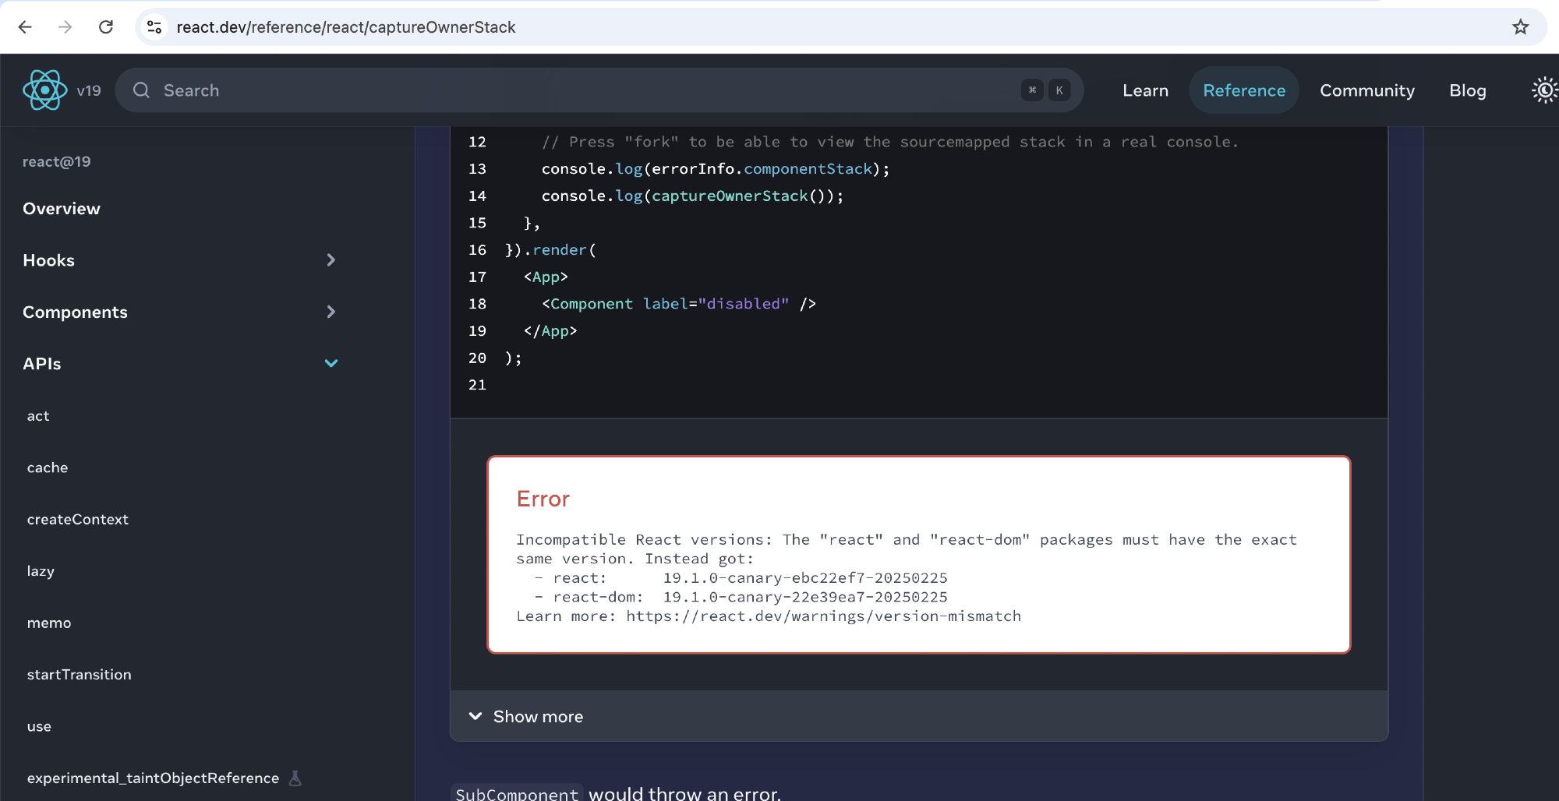Open the startTransition API page
This screenshot has height=801, width=1559.
[79, 674]
